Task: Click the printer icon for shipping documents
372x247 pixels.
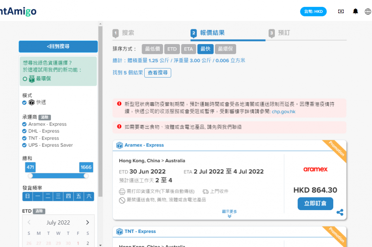Action: (x=122, y=192)
